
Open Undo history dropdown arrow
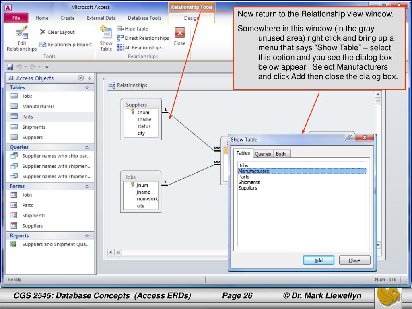25,67
